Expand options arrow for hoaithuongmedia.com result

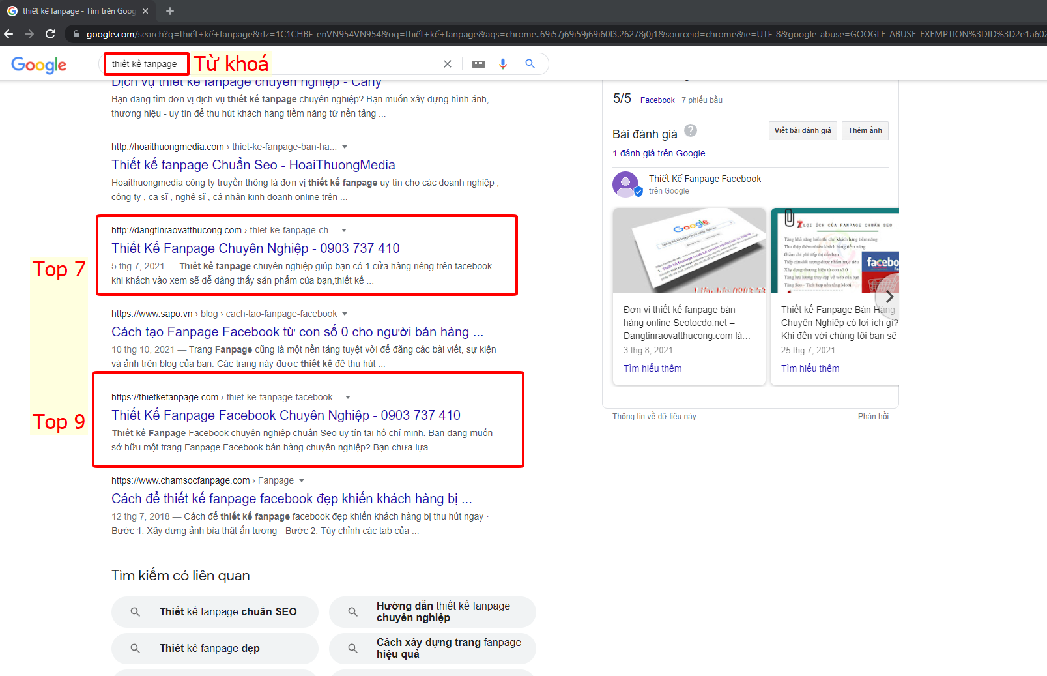tap(345, 147)
